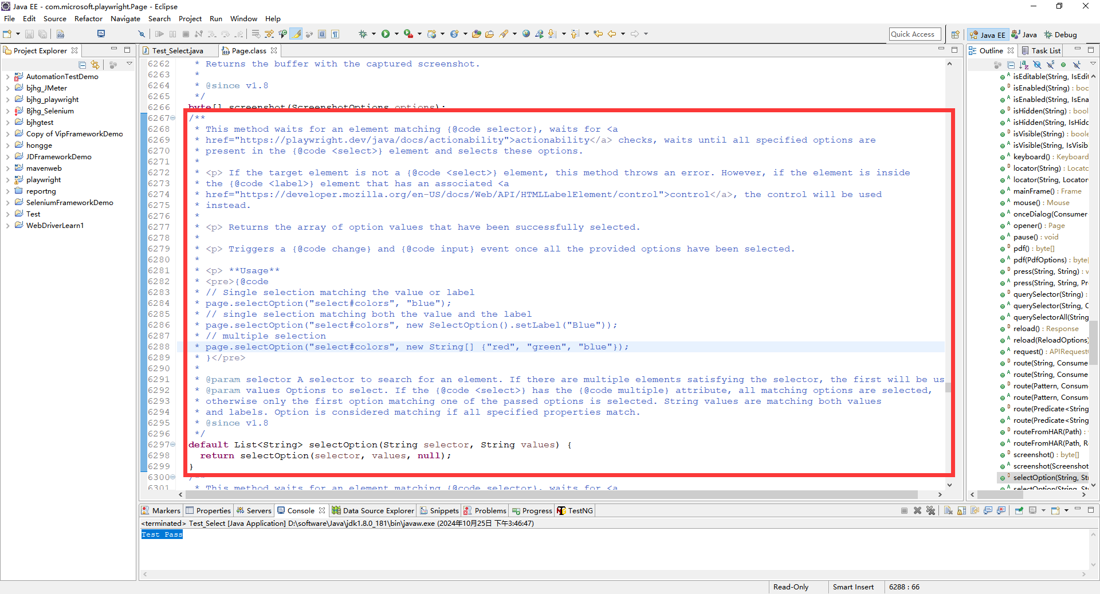Image resolution: width=1100 pixels, height=594 pixels.
Task: Remove all terminated launches in Console
Action: (x=930, y=511)
